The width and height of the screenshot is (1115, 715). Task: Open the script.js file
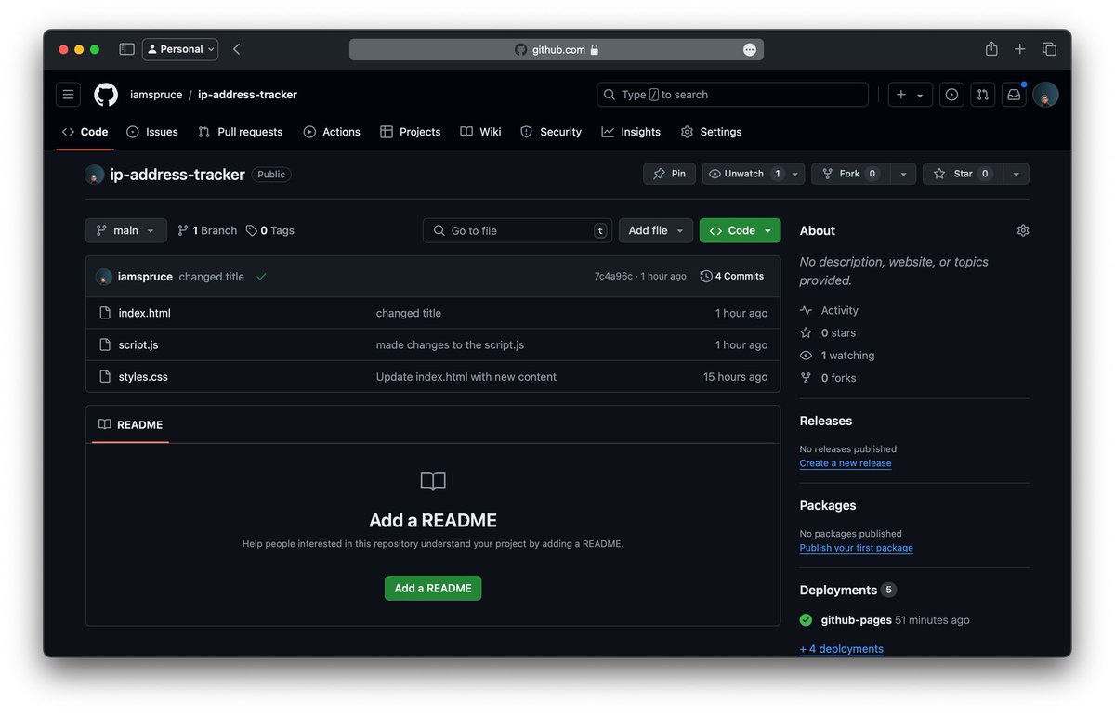pos(138,344)
